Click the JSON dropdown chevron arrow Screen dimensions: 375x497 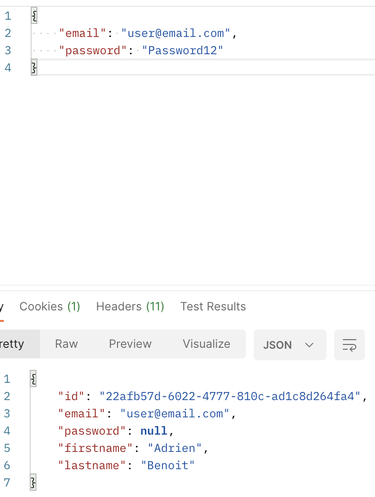pyautogui.click(x=309, y=345)
